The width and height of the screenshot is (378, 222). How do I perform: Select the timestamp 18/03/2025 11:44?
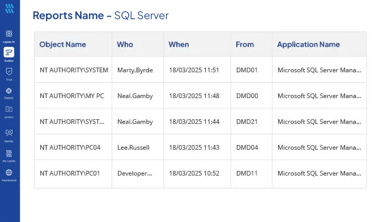point(194,122)
